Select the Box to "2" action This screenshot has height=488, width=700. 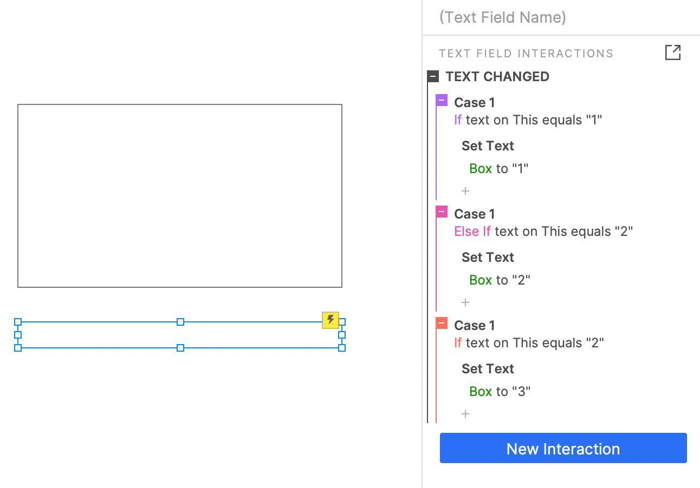pyautogui.click(x=500, y=280)
